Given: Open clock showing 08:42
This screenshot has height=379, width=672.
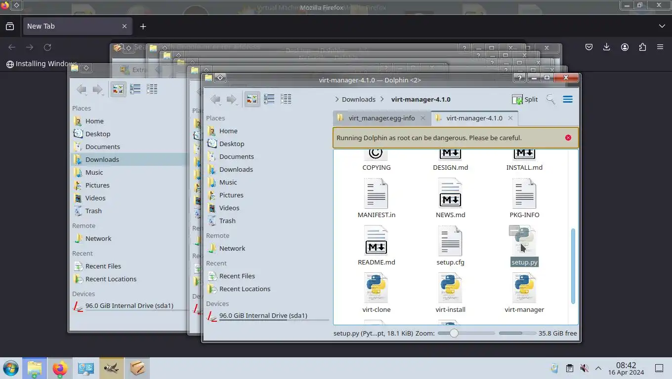Looking at the screenshot, I should tap(626, 368).
